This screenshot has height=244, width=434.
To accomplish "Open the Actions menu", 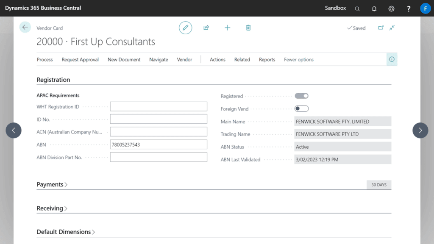I will (217, 59).
